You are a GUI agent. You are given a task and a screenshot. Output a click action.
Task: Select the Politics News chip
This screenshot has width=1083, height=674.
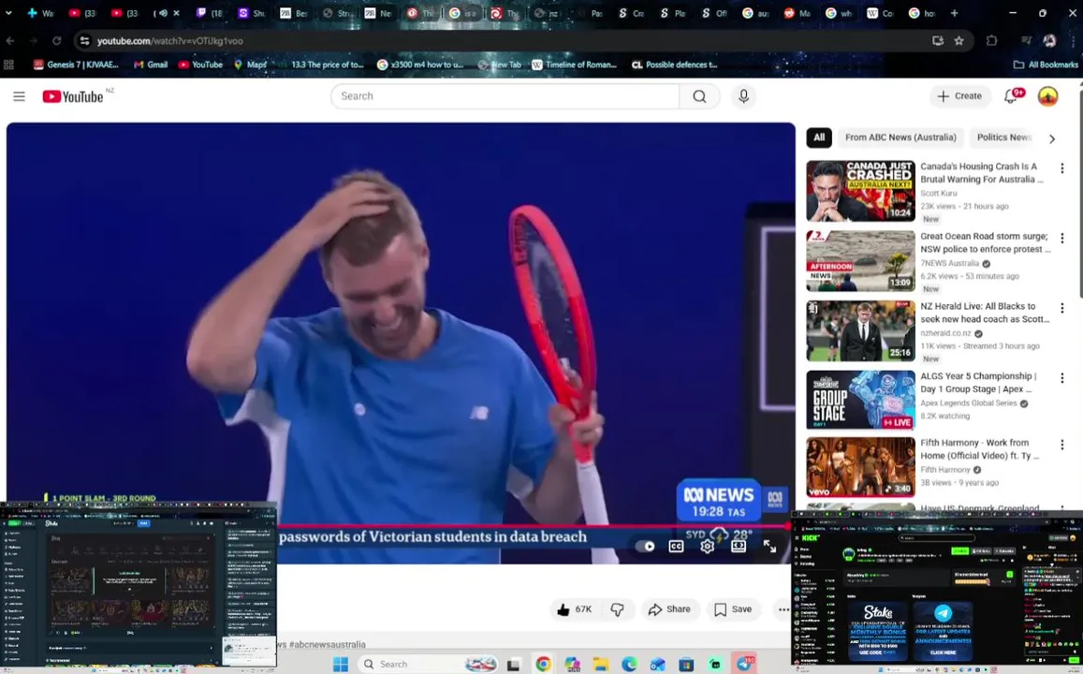click(x=1003, y=138)
